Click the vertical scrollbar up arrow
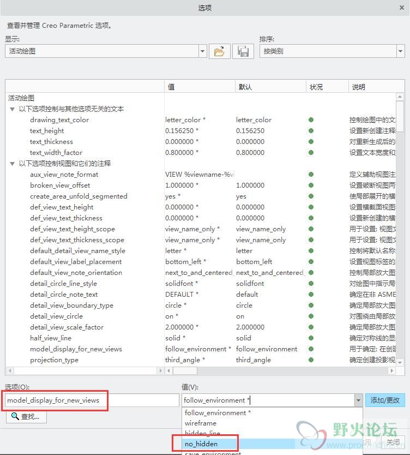 pos(400,97)
